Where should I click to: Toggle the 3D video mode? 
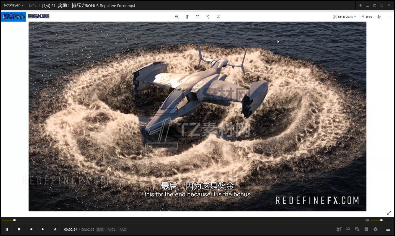click(x=348, y=229)
